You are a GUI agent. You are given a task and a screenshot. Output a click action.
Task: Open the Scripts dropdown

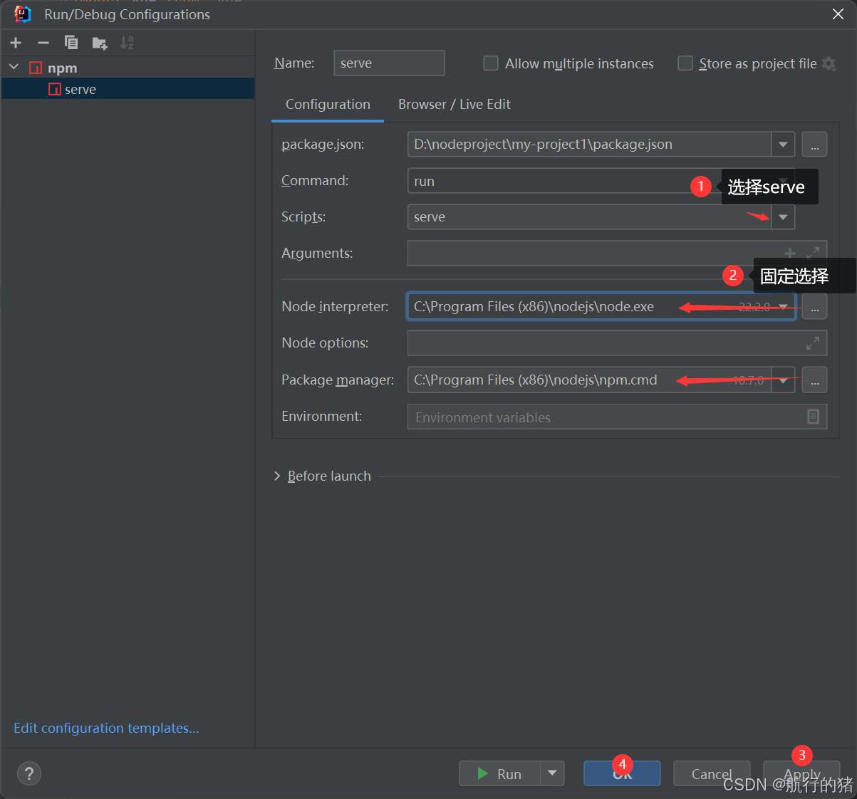[783, 216]
